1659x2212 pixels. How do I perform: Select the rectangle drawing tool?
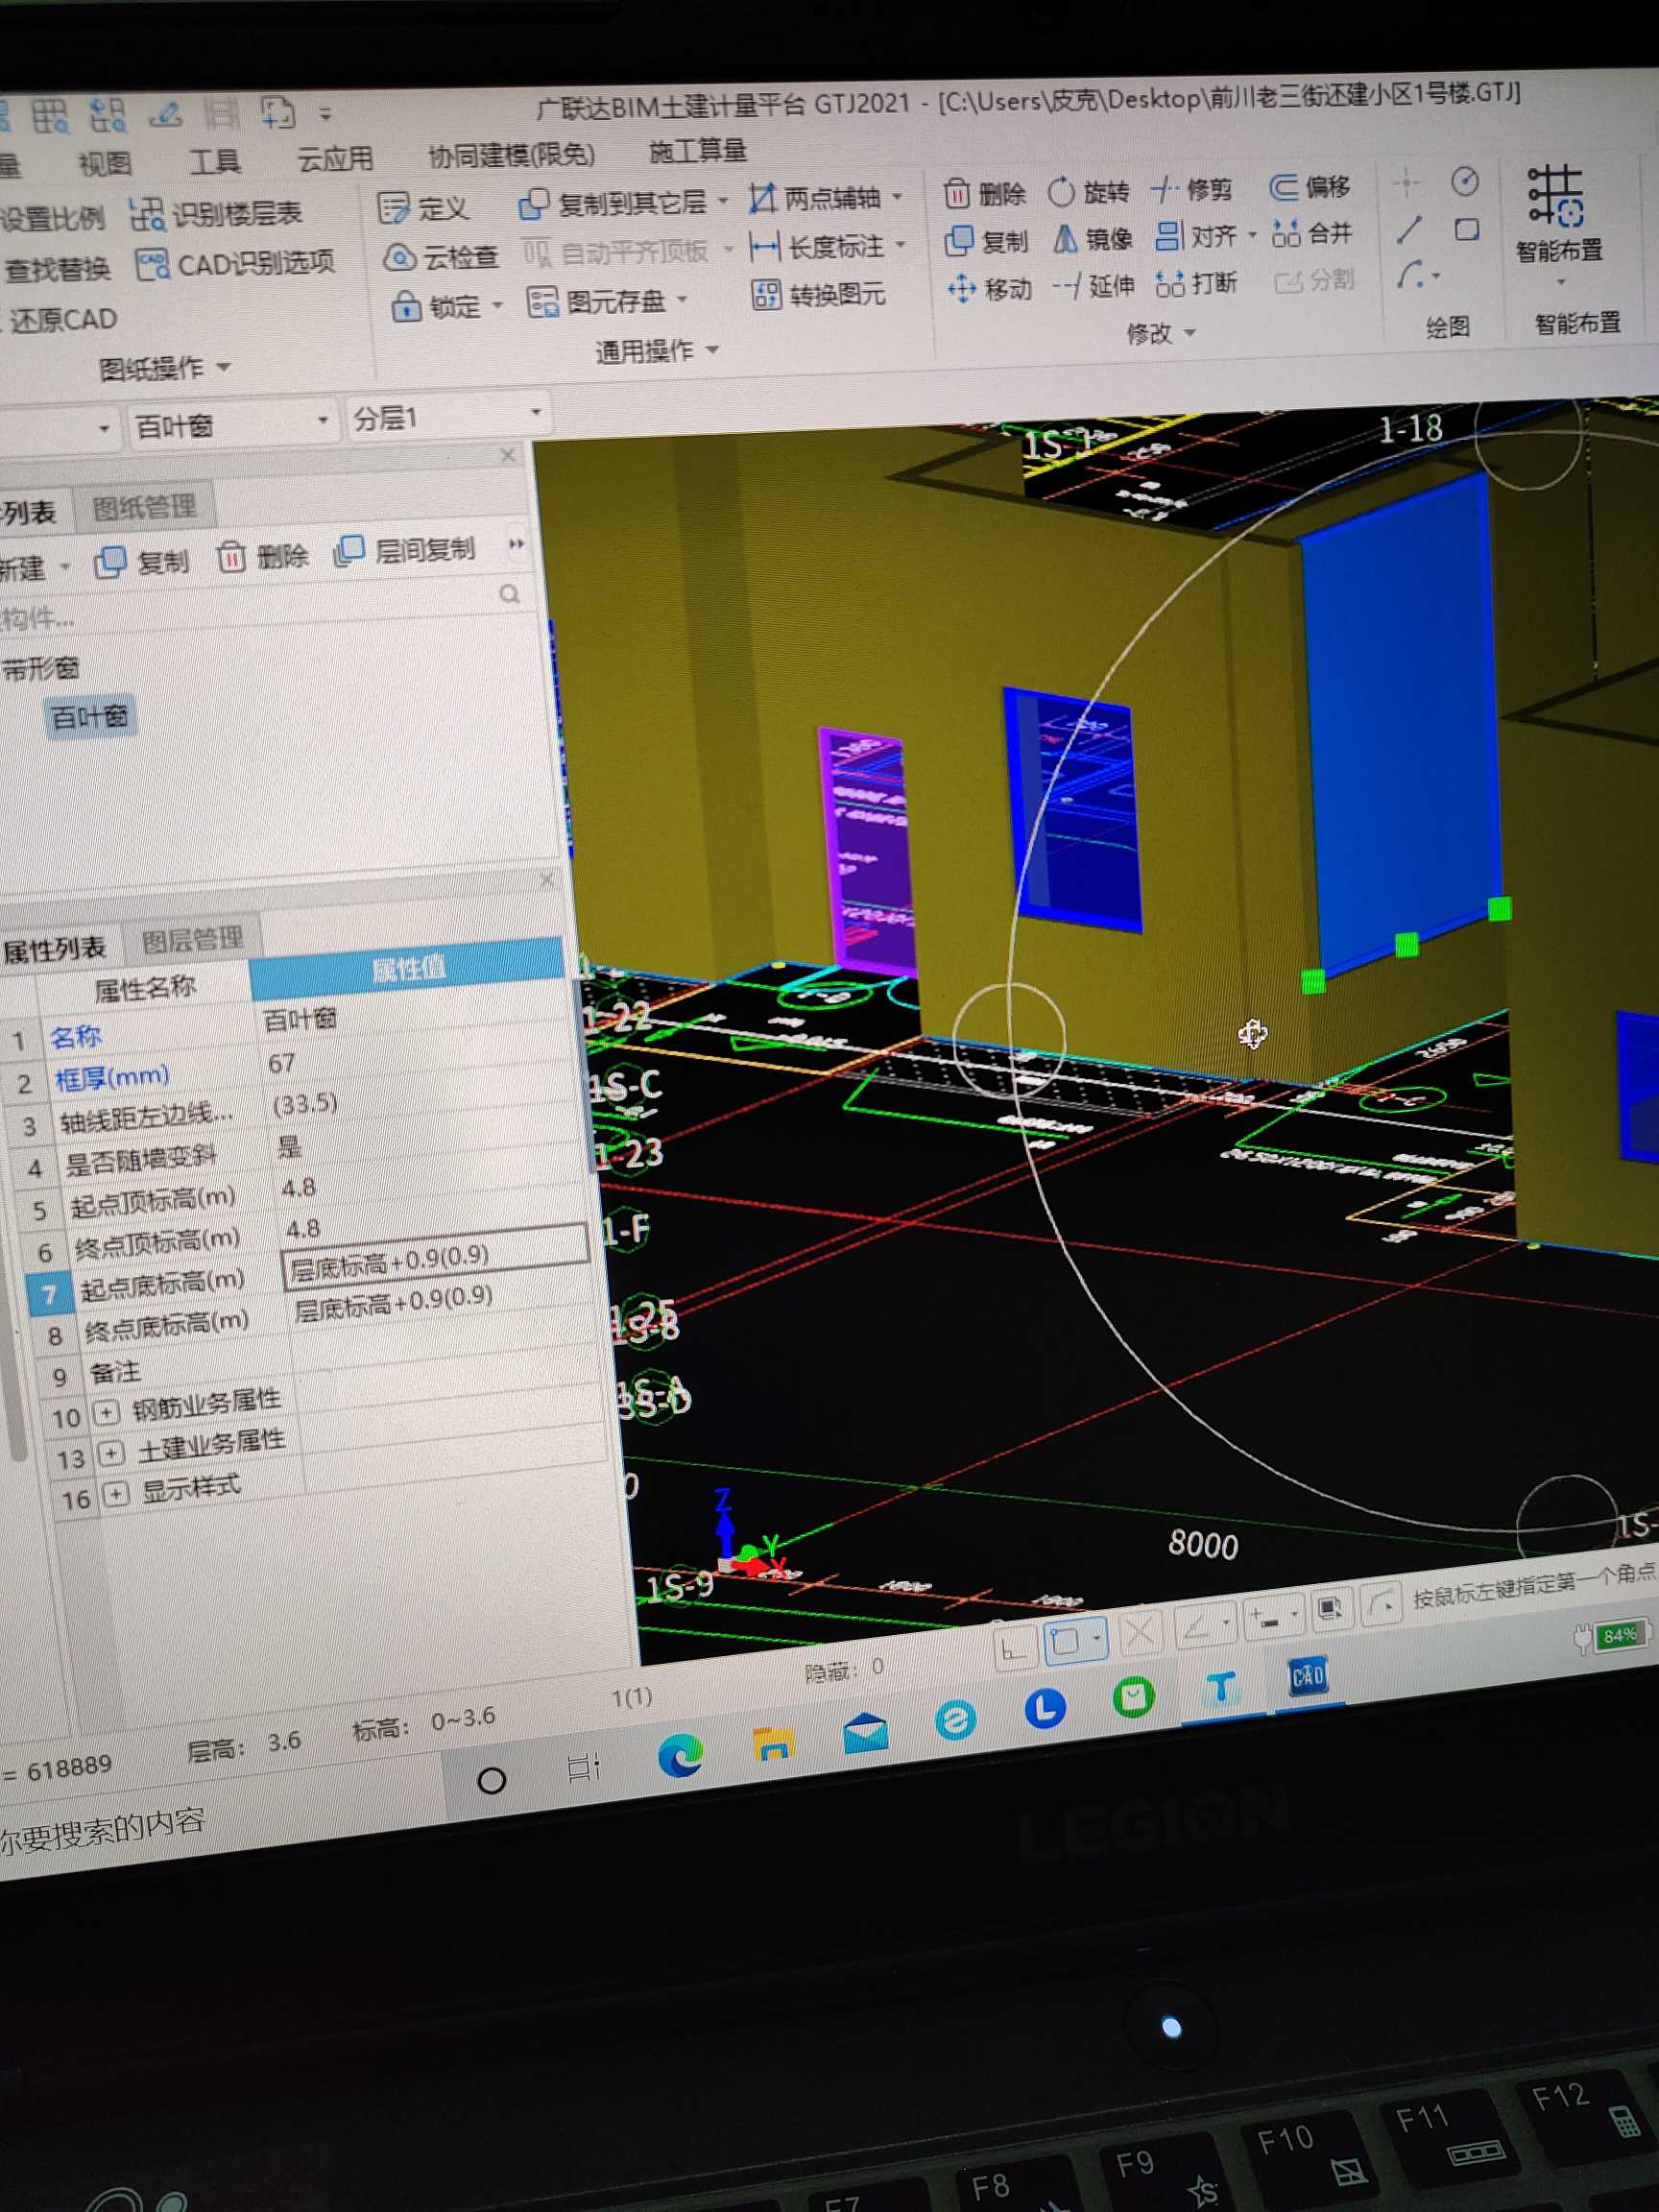pos(1467,230)
